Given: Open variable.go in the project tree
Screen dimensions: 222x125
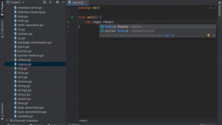Looking at the screenshot, I should pyautogui.click(x=25, y=116).
